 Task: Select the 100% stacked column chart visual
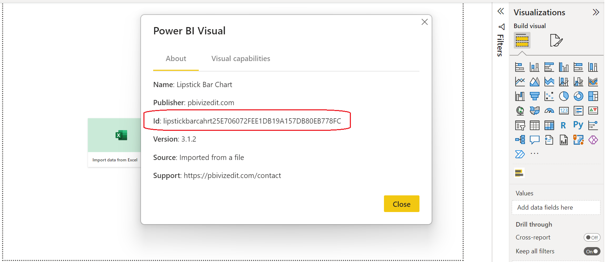click(x=593, y=67)
